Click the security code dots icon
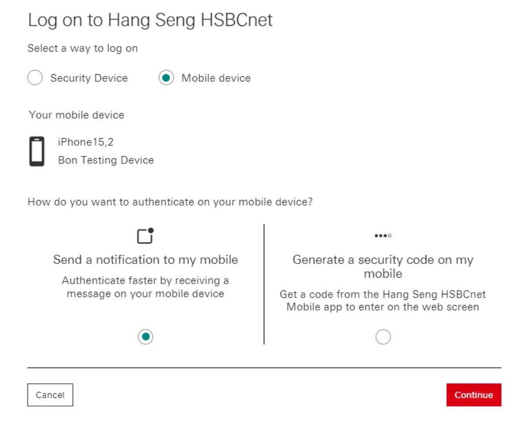Viewport: 517px width, 439px height. point(383,234)
